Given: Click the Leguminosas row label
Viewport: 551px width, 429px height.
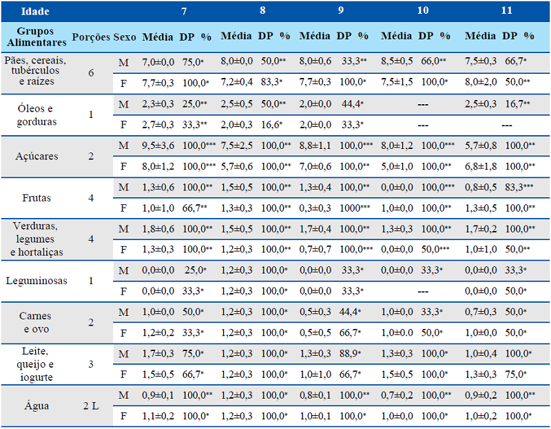Looking at the screenshot, I should 35,282.
